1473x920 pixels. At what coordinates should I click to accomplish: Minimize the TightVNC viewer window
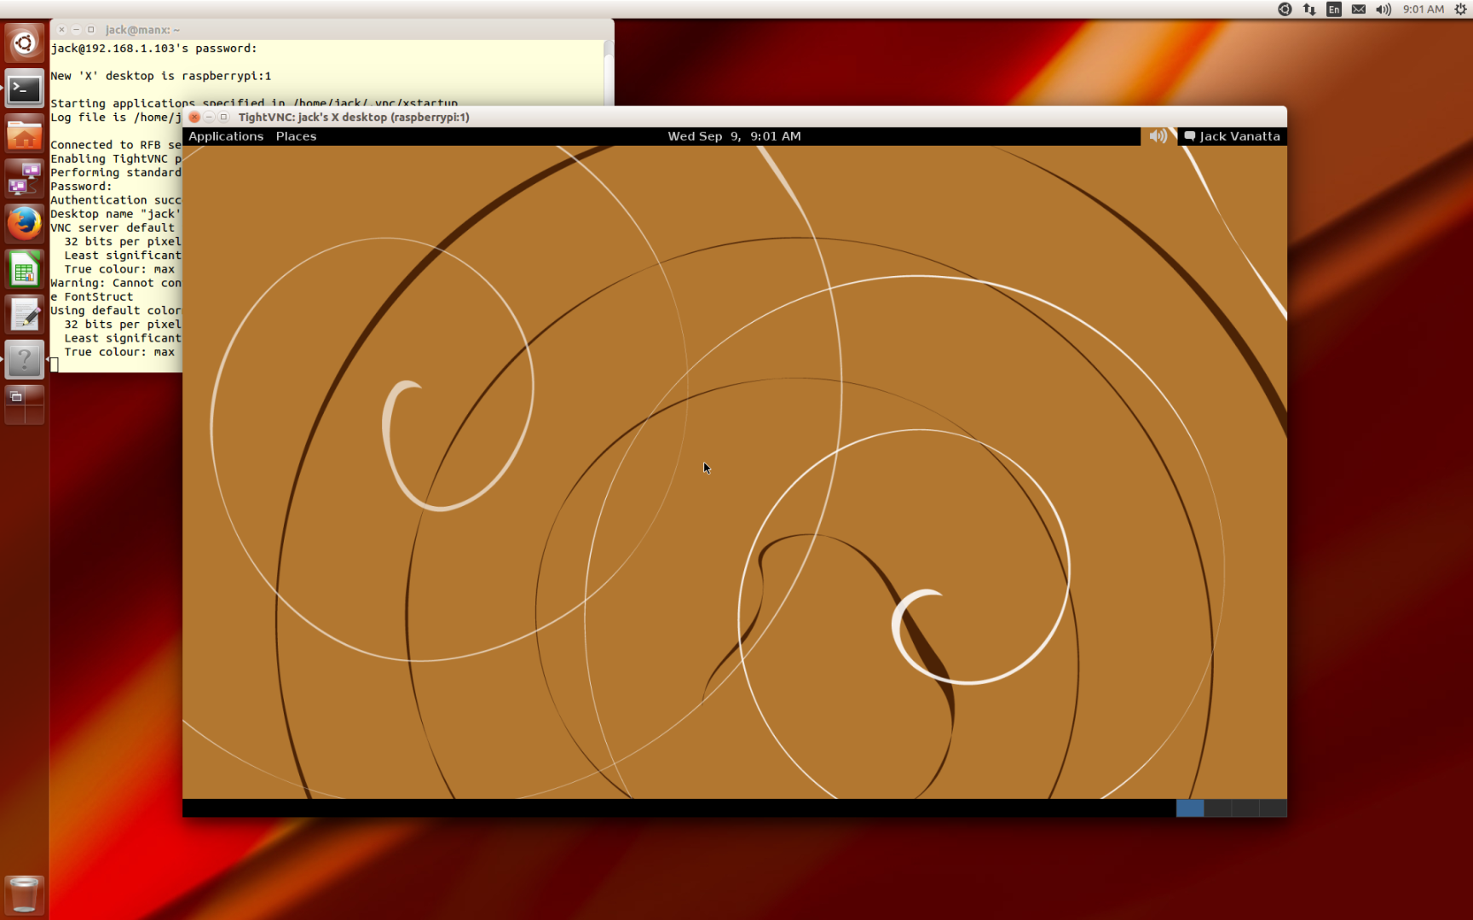coord(210,117)
